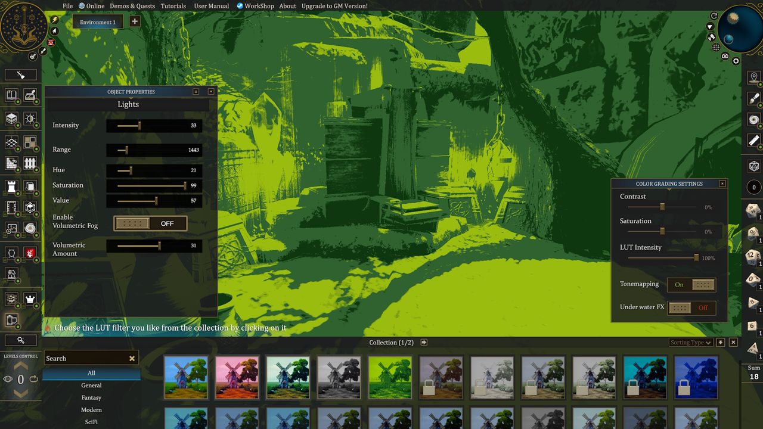Screen dimensions: 763x429
Task: Open the map pin marker tool
Action: 754,77
